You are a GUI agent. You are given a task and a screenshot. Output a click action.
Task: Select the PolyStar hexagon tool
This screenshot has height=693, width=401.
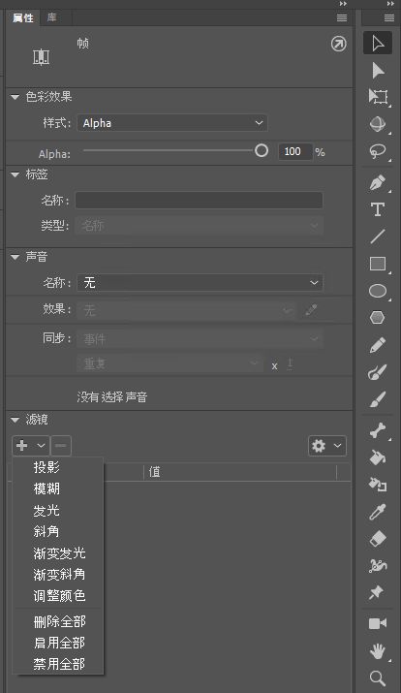pos(378,318)
